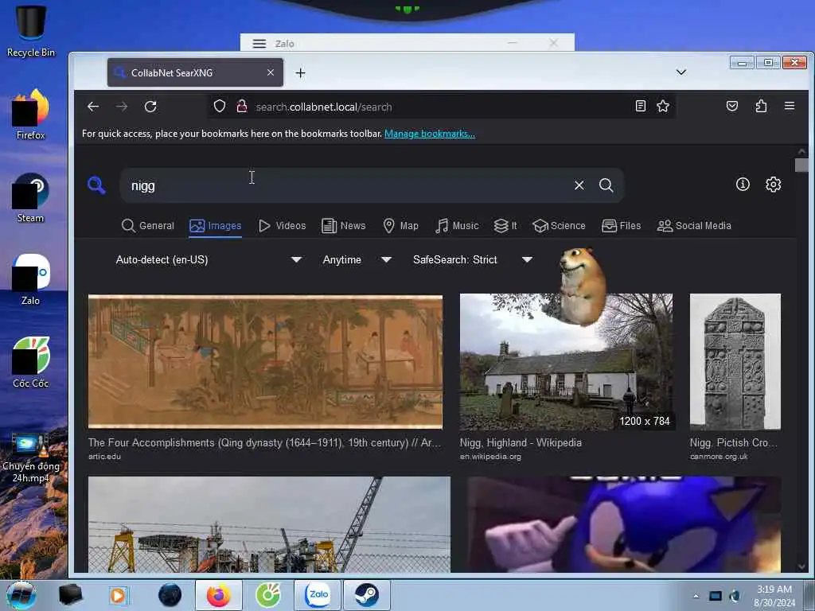Select the Firefox desktop shortcut
Viewport: 815px width, 611px height.
tap(31, 115)
